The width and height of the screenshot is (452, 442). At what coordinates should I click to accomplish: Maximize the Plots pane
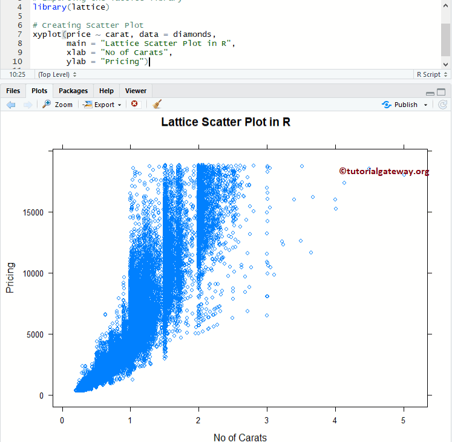coord(441,92)
